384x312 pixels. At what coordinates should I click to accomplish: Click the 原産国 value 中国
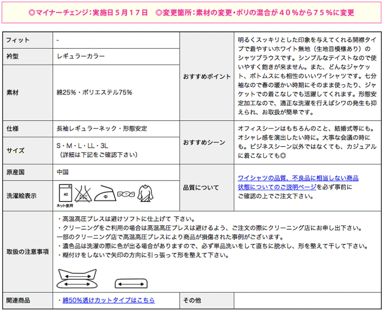click(x=63, y=172)
